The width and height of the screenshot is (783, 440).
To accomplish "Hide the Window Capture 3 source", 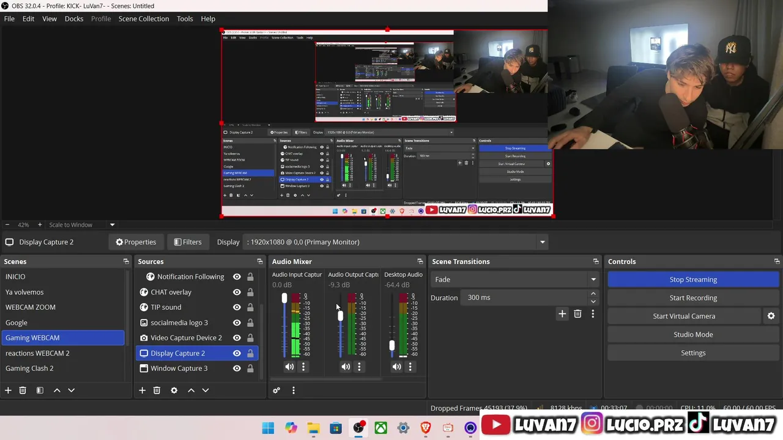I will (x=237, y=369).
